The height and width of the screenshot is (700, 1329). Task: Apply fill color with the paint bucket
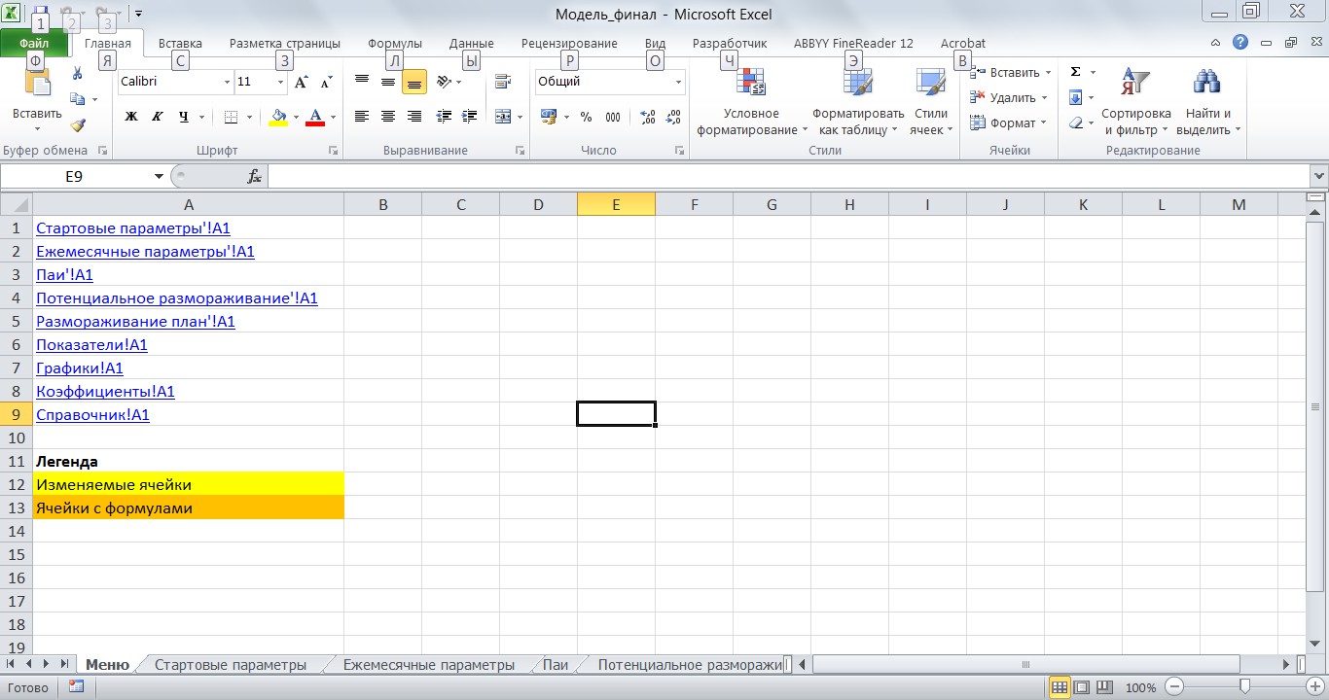pos(279,118)
